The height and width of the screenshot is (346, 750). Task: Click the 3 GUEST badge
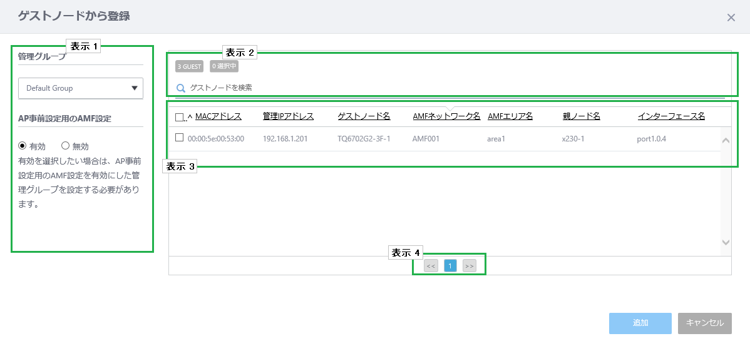tap(190, 66)
